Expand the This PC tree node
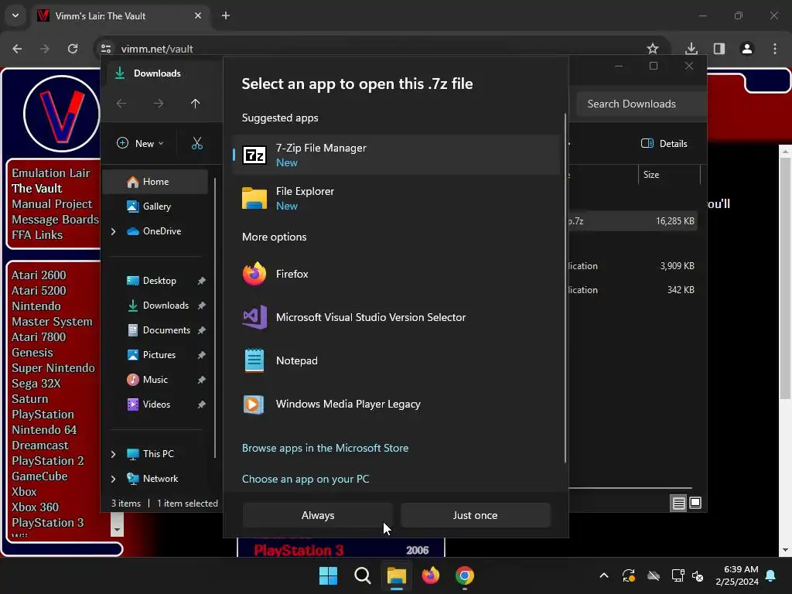The image size is (792, 594). click(113, 454)
